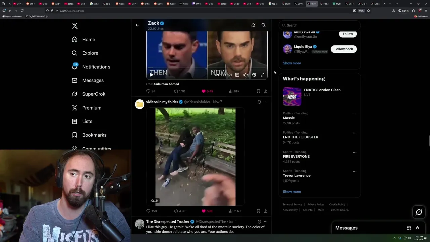Viewport: 430px width, 242px height.
Task: Follow back Liquid Eiya
Action: pos(343,49)
